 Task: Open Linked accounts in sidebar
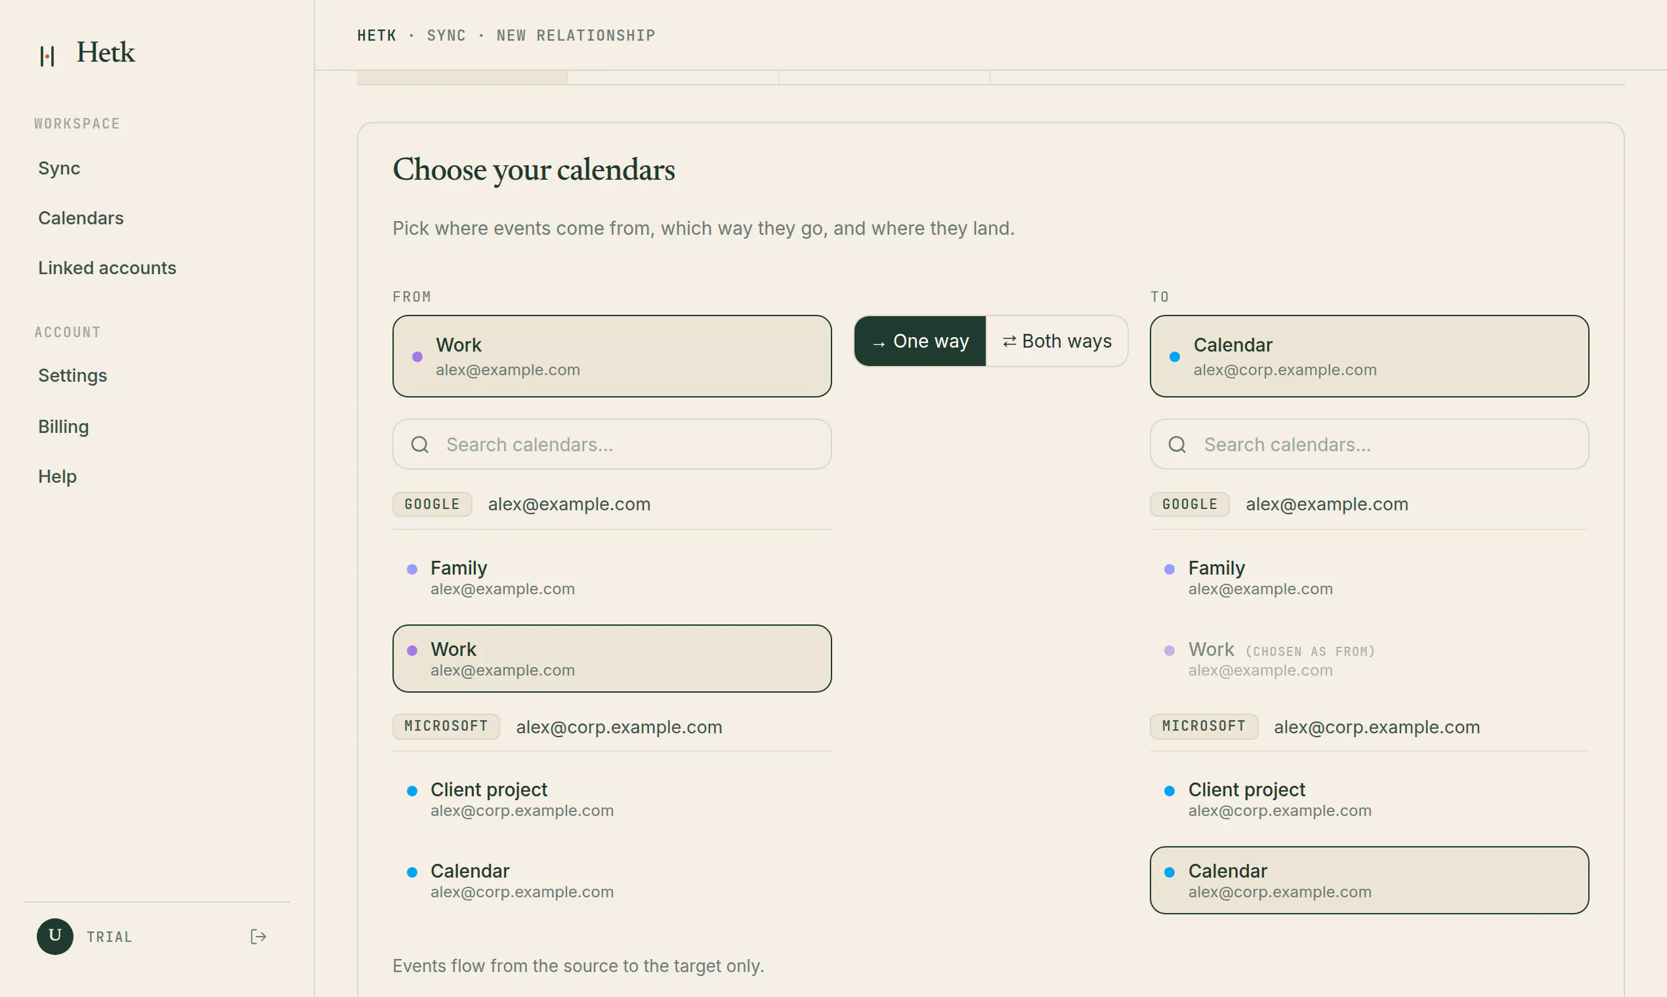click(107, 268)
